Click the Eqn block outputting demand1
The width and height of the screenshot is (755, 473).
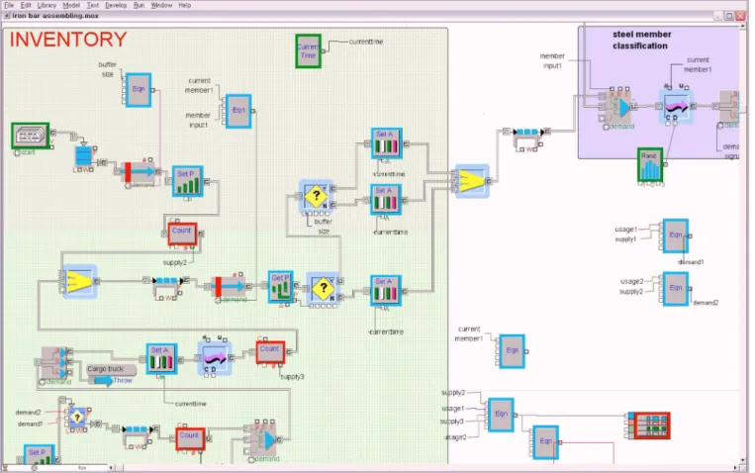[x=676, y=236]
